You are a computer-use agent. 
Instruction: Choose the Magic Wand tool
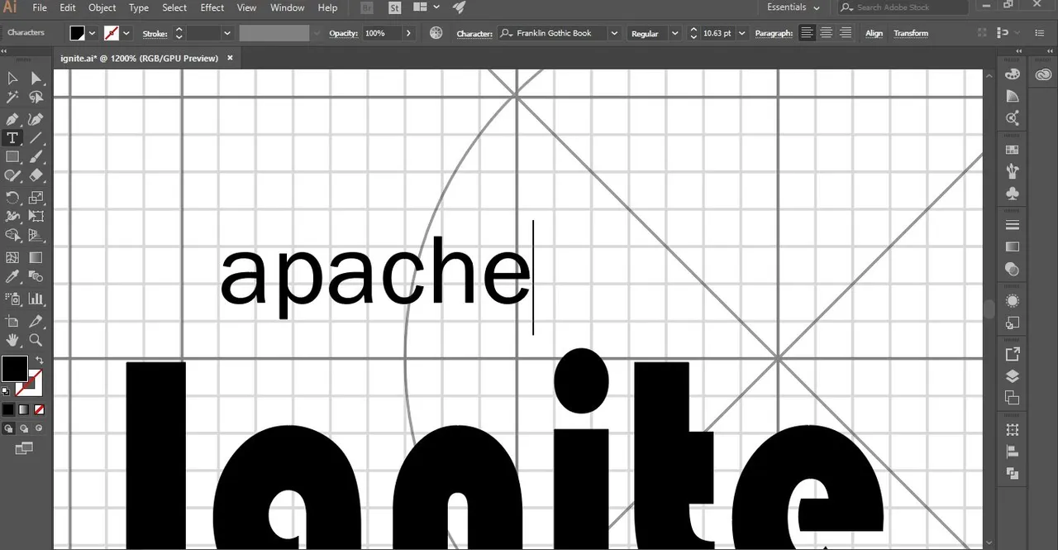click(x=12, y=98)
